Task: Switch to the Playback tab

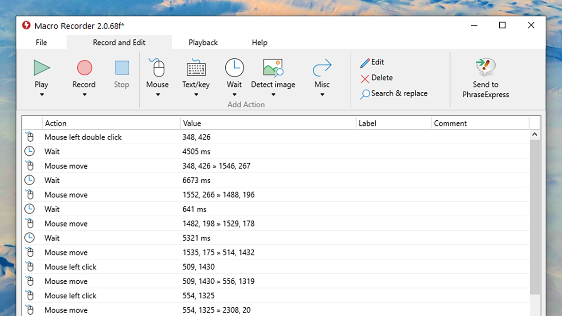Action: point(203,43)
